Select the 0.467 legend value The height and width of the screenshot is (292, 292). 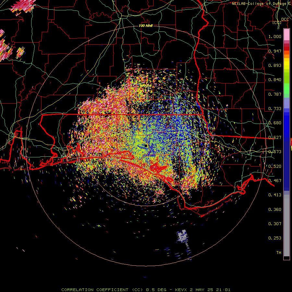(275, 181)
